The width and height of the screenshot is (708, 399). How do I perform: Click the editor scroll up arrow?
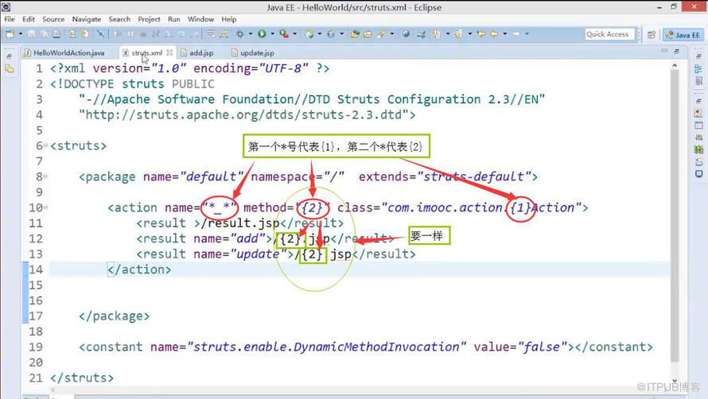pyautogui.click(x=675, y=66)
